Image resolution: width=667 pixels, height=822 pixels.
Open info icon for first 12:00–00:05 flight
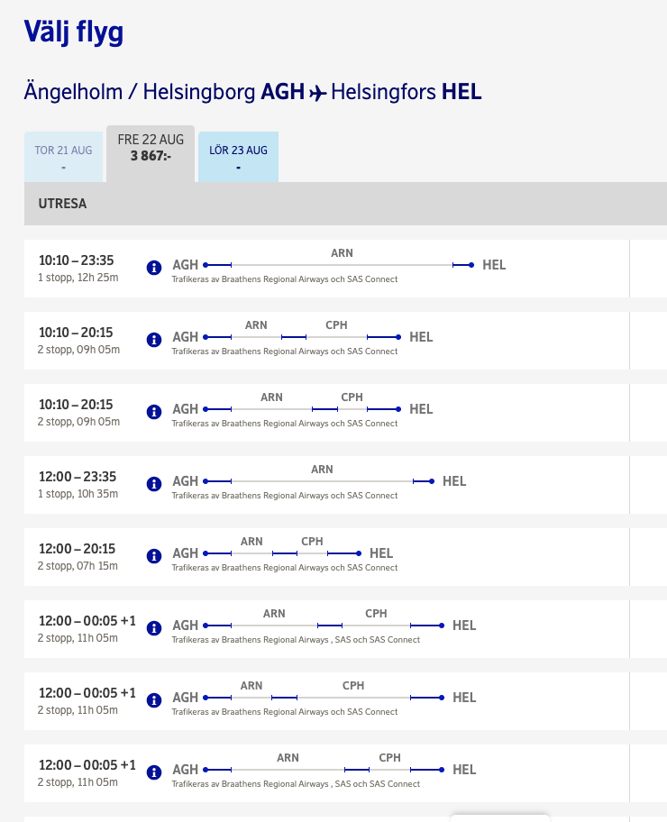coord(153,627)
